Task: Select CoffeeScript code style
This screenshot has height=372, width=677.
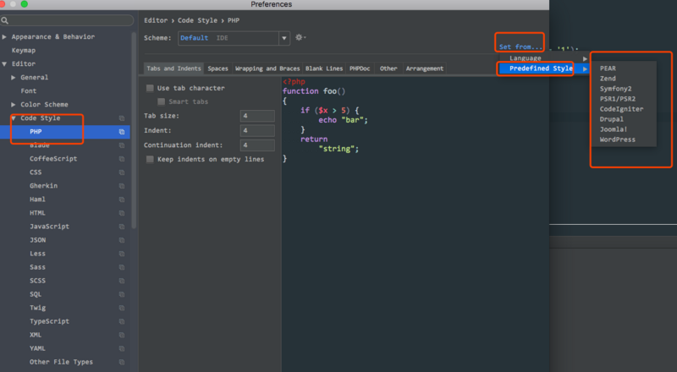Action: [x=53, y=159]
